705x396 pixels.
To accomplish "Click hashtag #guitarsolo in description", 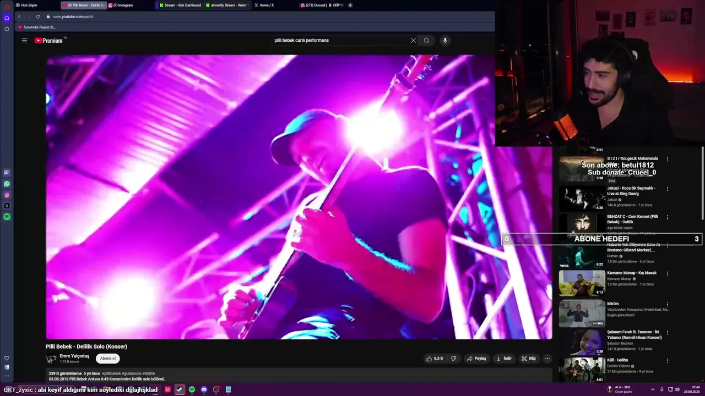I will pyautogui.click(x=132, y=373).
